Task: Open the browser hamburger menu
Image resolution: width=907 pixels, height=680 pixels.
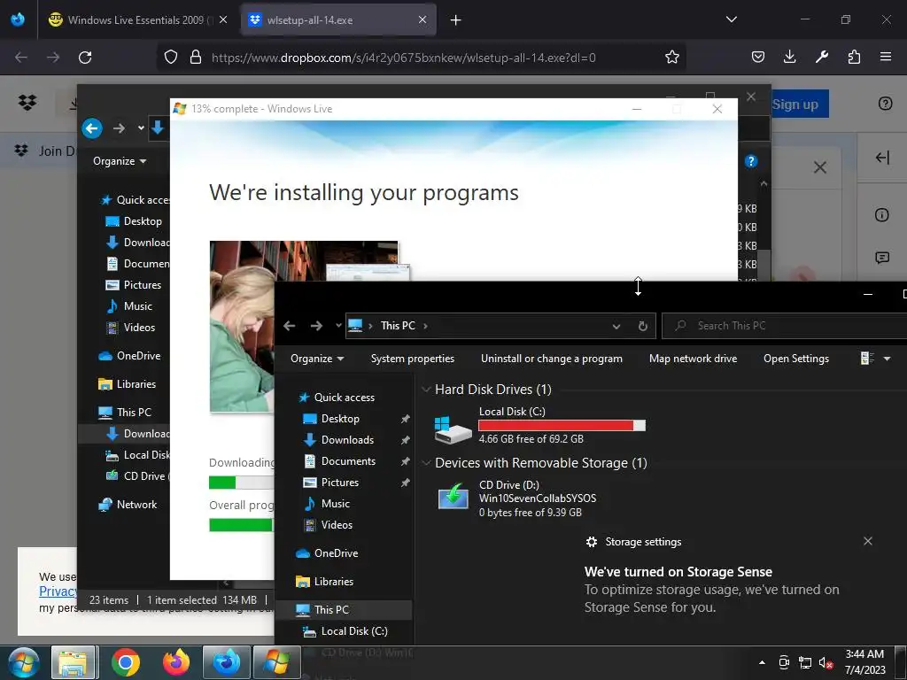Action: [886, 57]
